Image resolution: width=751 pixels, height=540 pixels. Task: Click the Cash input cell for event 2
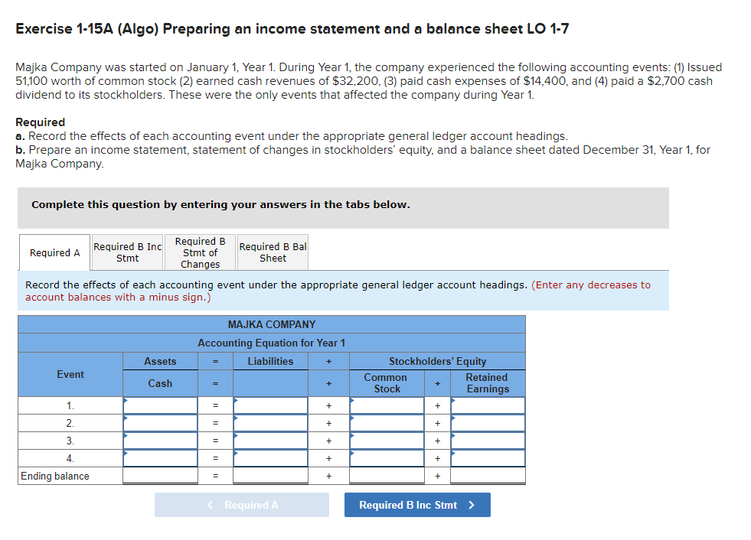(x=159, y=423)
